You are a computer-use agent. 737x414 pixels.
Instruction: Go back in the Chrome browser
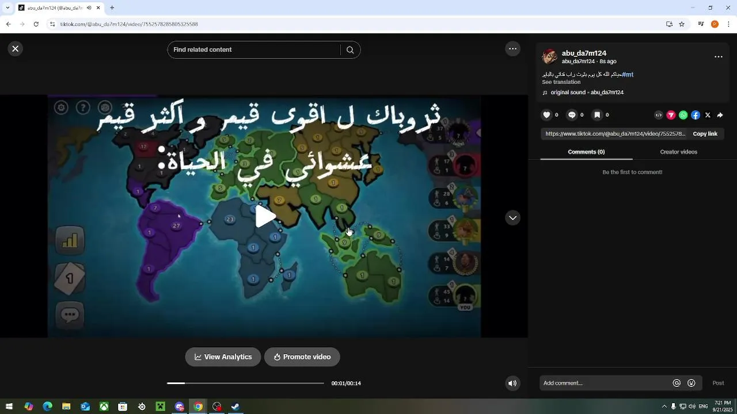click(8, 24)
